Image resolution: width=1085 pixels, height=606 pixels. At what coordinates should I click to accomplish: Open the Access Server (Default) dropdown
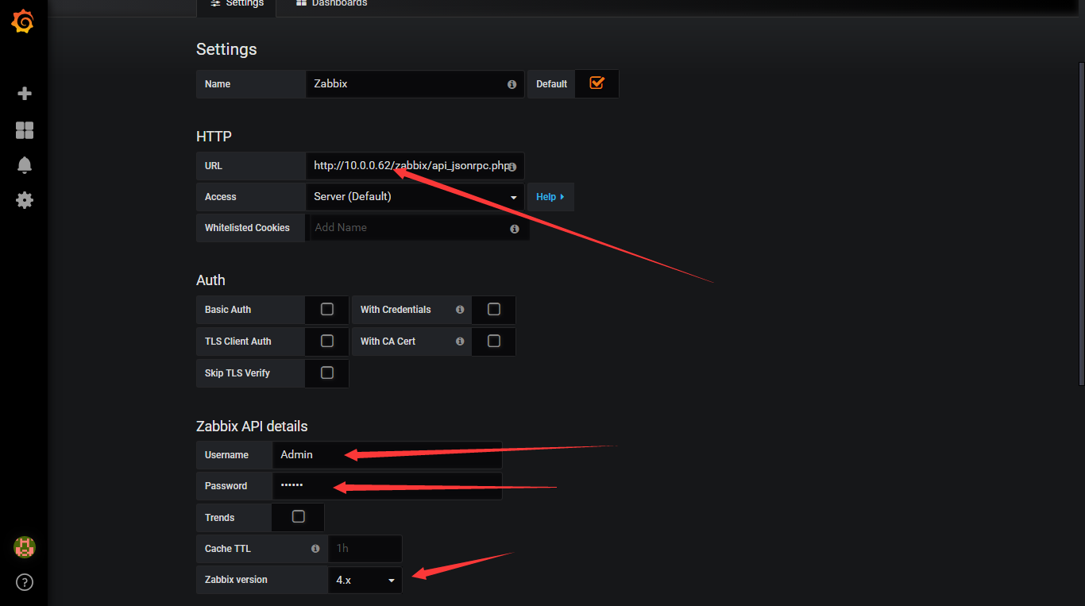point(415,197)
